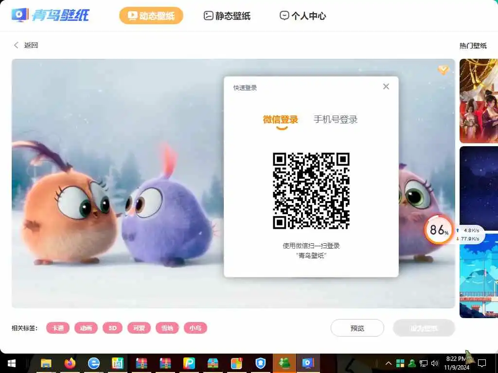Open the 静态壁纸 tab
The width and height of the screenshot is (498, 373).
pyautogui.click(x=227, y=16)
